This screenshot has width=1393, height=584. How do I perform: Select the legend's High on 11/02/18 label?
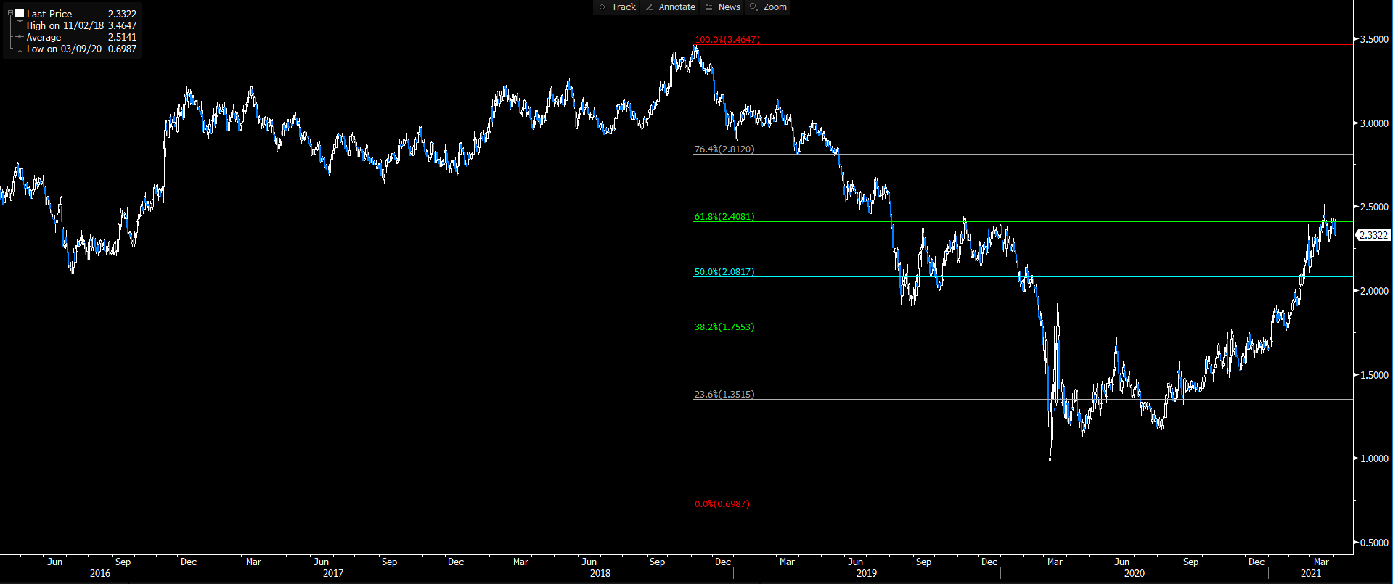(65, 25)
